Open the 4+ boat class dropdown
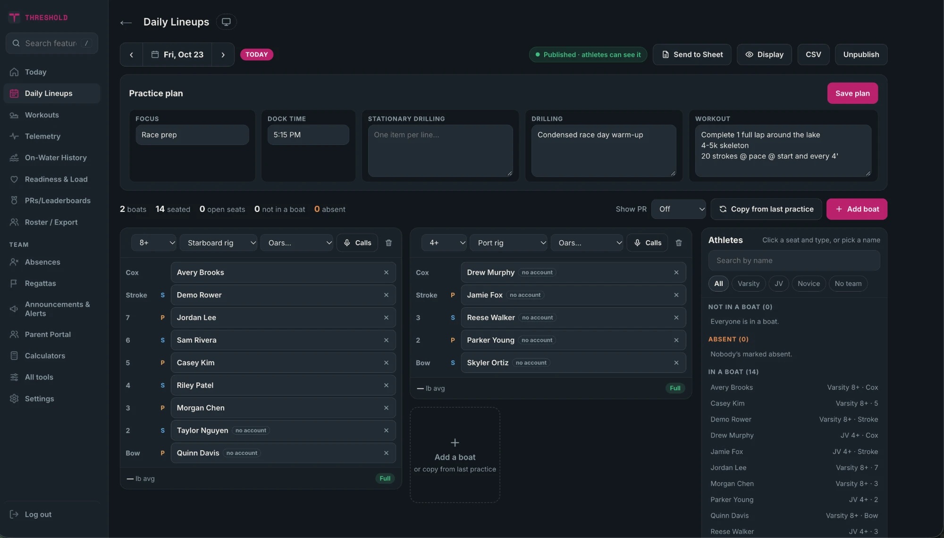This screenshot has height=538, width=944. pyautogui.click(x=444, y=243)
